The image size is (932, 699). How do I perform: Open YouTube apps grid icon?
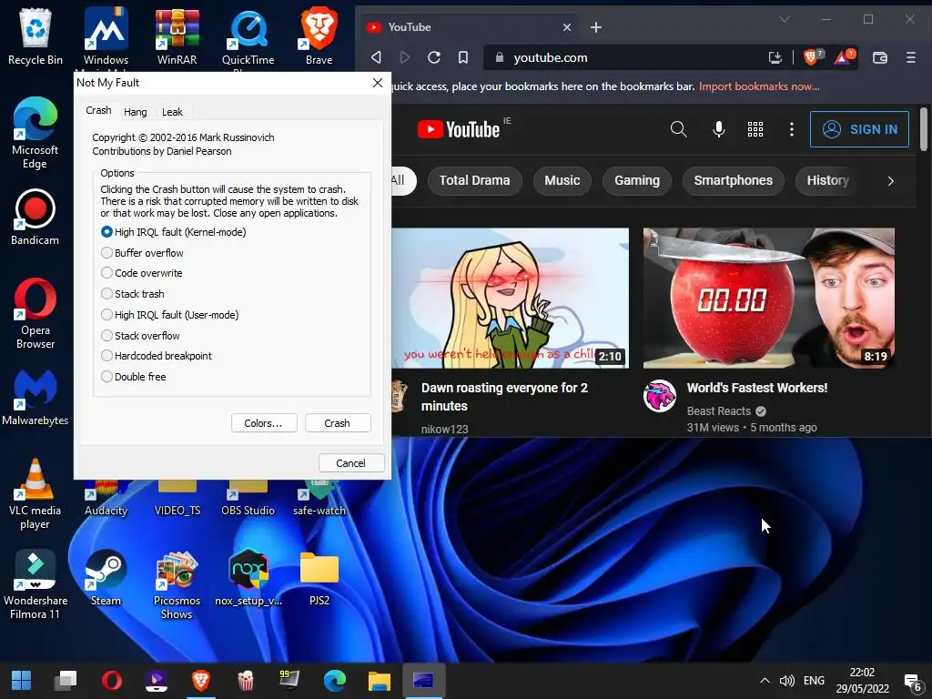point(755,129)
